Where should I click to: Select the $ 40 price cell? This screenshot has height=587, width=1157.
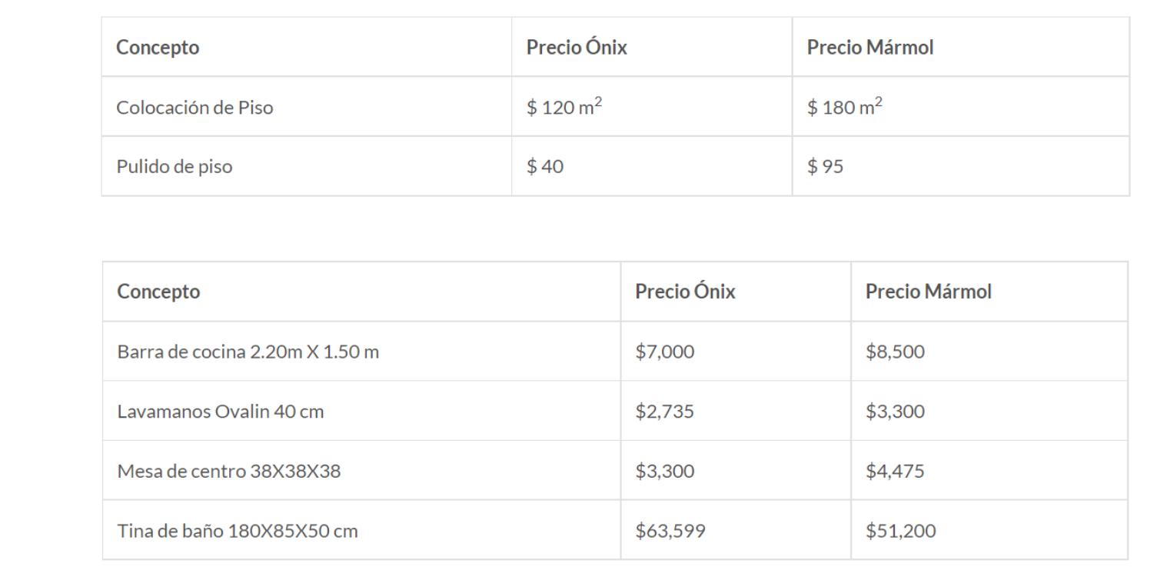tap(652, 166)
